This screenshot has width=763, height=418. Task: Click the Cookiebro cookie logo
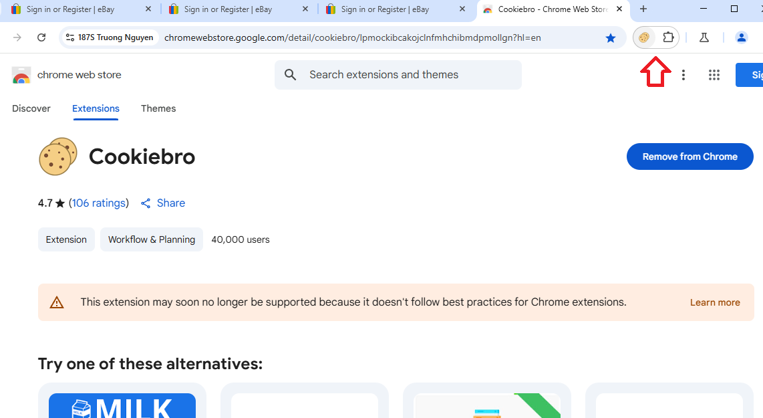coord(58,156)
